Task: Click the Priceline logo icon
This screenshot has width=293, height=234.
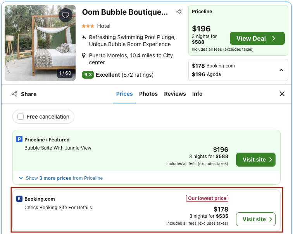Action: pos(19,139)
